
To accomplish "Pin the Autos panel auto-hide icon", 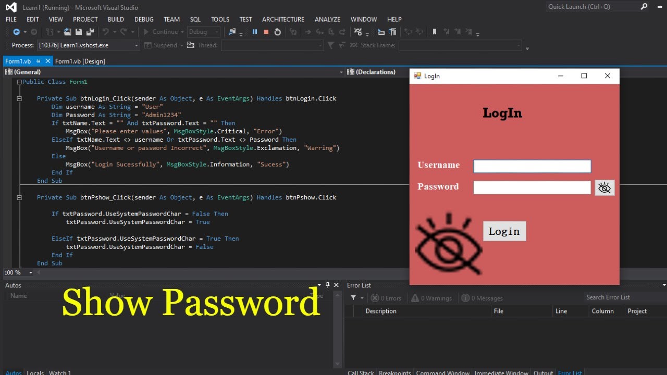I will 328,285.
